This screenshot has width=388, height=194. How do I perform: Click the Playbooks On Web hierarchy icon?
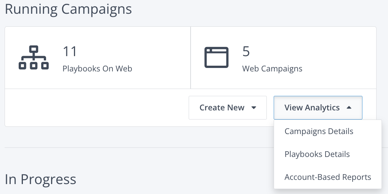[x=34, y=58]
